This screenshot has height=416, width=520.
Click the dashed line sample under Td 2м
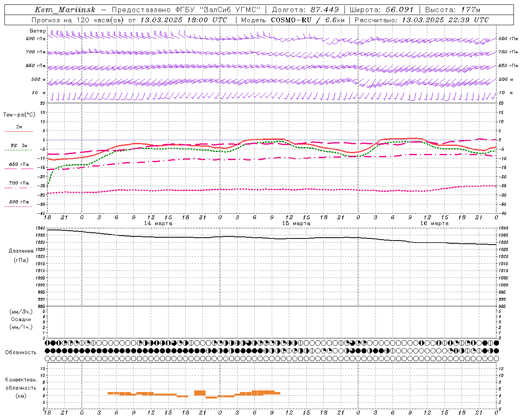[18, 150]
